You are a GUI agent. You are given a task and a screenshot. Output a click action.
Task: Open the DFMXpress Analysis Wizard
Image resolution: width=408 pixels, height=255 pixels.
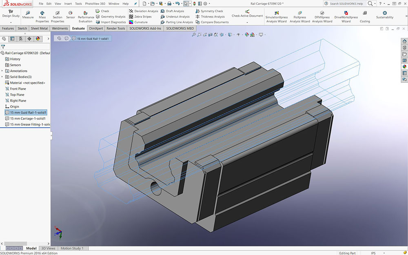point(322,13)
